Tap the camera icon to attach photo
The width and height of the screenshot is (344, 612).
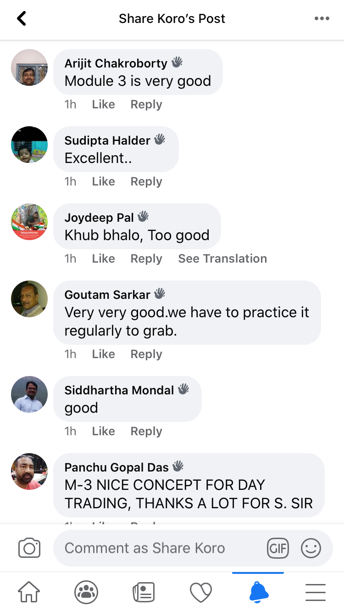(29, 548)
